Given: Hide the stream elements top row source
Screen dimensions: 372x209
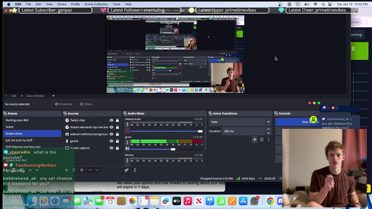Looking at the screenshot, I should pyautogui.click(x=111, y=127).
